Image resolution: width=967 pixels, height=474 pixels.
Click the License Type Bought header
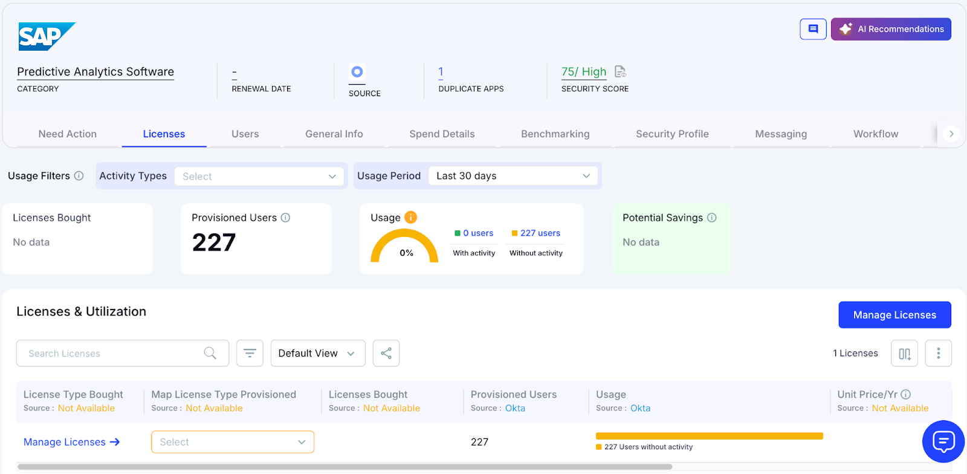73,394
